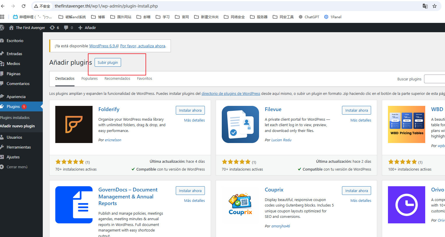
Task: Open author ericnelson's profile link
Action: pos(113,140)
